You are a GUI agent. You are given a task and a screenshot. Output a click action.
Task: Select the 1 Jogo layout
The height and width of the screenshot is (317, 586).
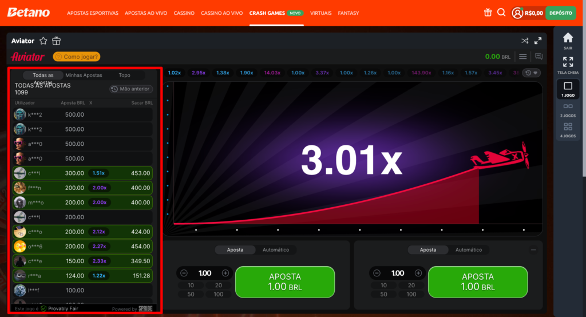point(568,89)
